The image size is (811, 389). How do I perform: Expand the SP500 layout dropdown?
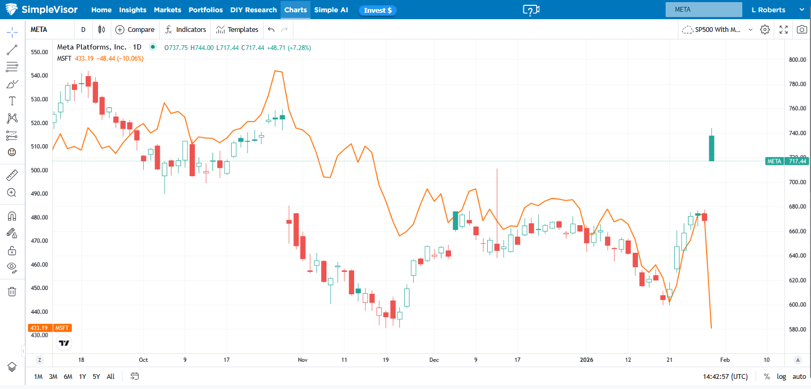[x=750, y=30]
